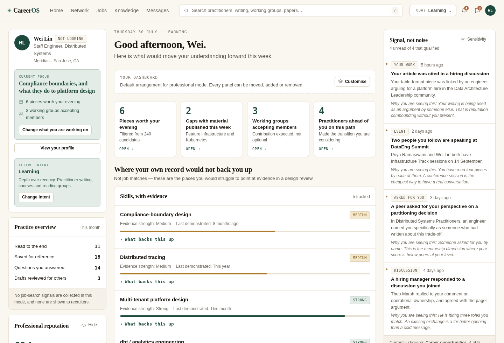Go to the Home nav item

[56, 10]
